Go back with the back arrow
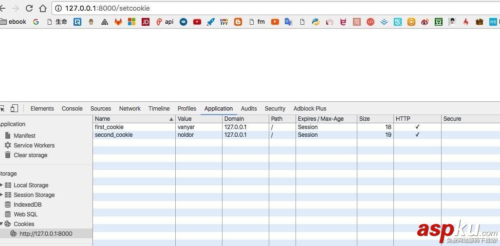This screenshot has height=246, width=500. tap(2, 8)
